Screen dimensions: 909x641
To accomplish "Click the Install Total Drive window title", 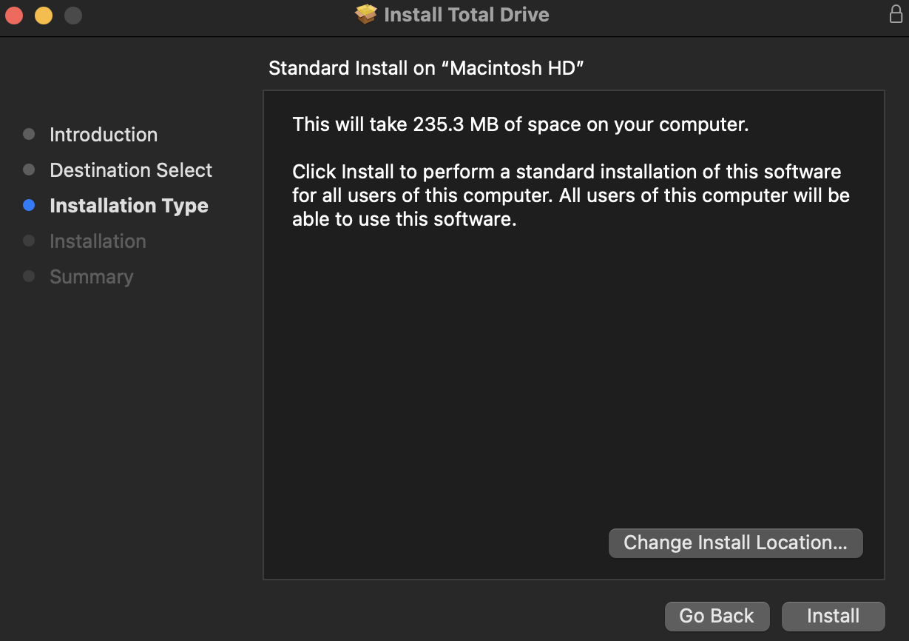I will (467, 15).
